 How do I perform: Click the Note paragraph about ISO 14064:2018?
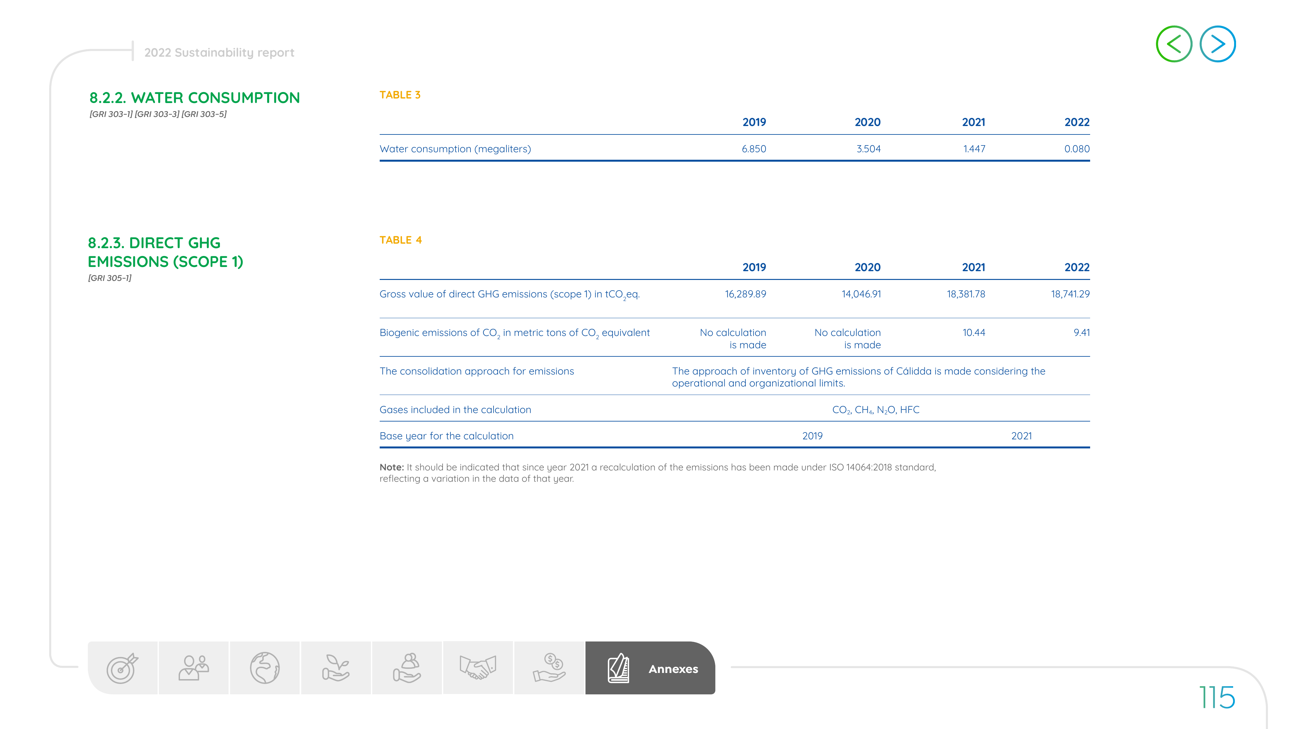click(658, 473)
